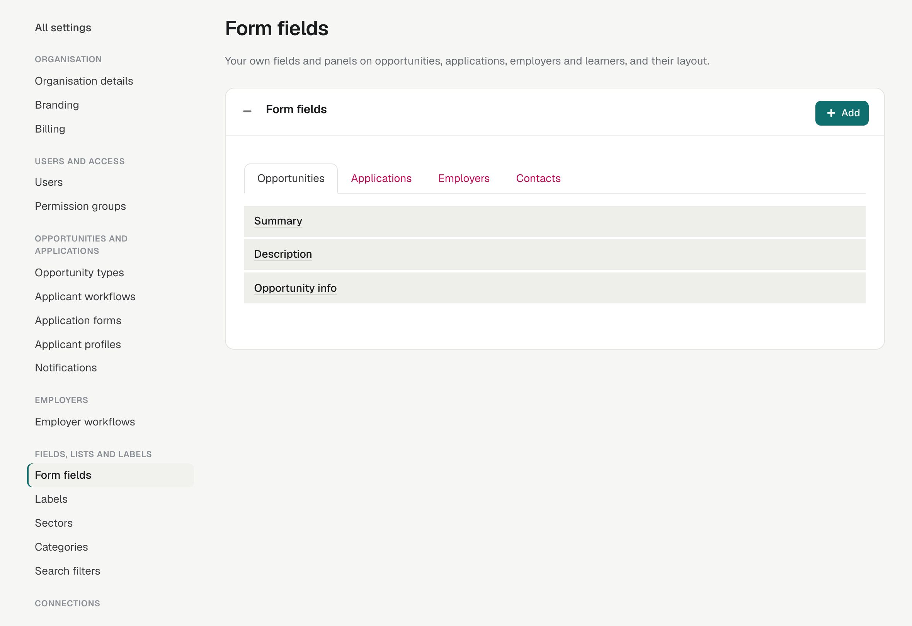Open Categories settings
This screenshot has width=912, height=626.
(x=61, y=547)
